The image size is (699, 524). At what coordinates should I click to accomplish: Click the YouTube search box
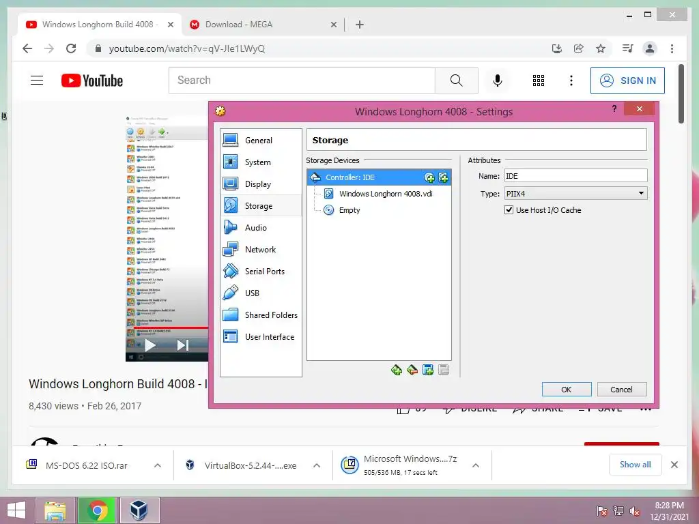click(302, 81)
